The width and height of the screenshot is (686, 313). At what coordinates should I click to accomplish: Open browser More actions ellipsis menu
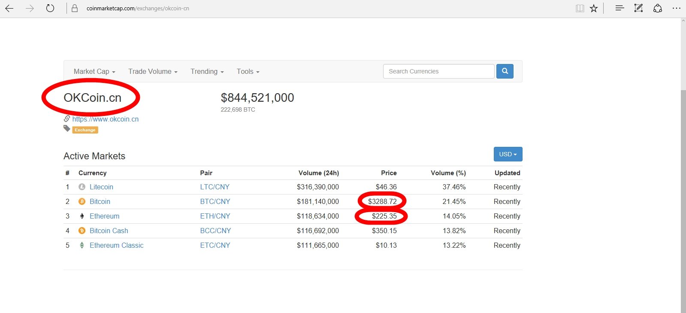pos(677,8)
